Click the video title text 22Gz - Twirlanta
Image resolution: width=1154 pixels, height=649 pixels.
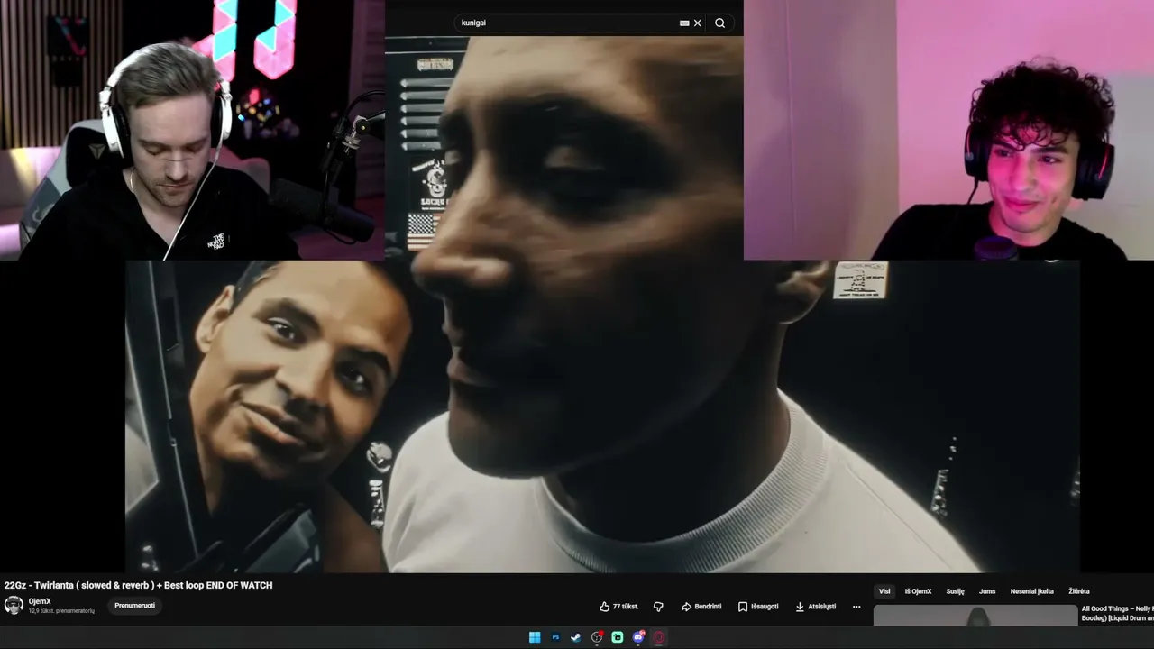click(138, 585)
